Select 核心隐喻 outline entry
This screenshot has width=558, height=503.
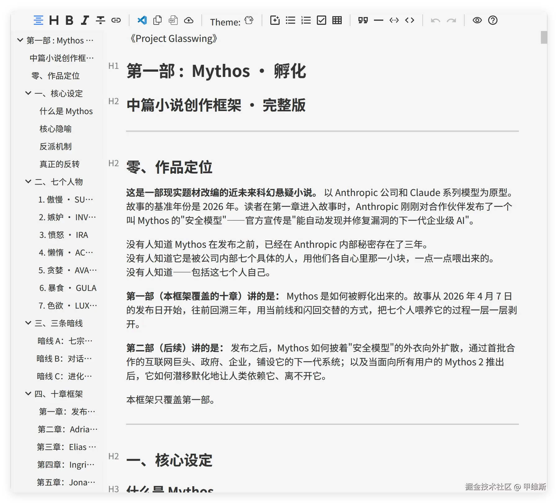tap(56, 129)
